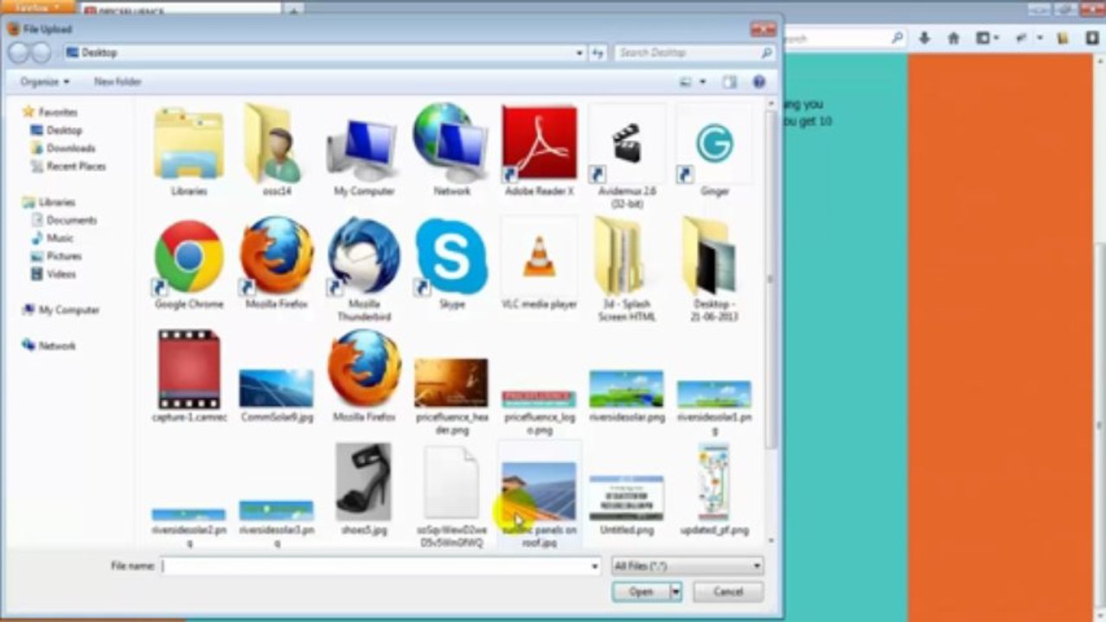The image size is (1106, 622).
Task: Click the Search Desktop field
Action: coord(694,53)
